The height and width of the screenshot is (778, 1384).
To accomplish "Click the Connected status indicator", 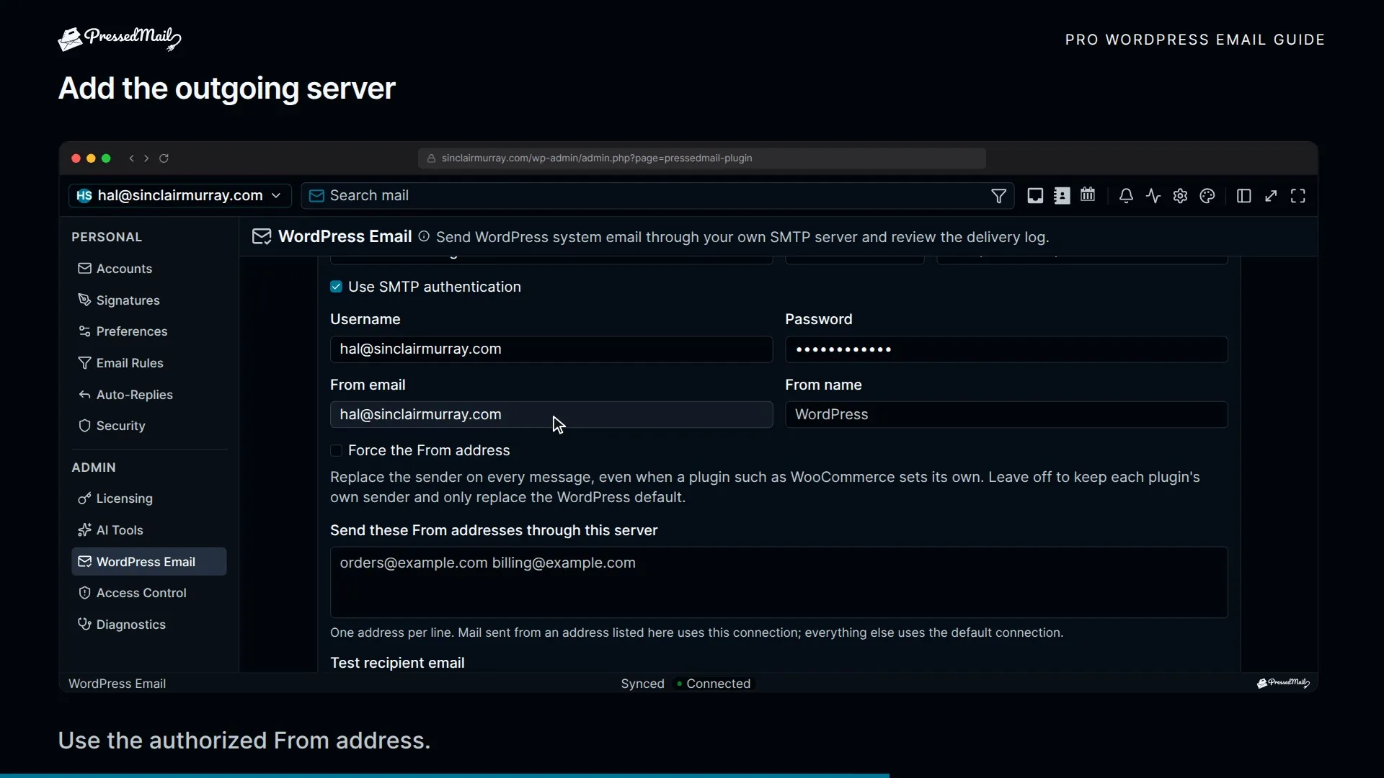I will [x=713, y=684].
